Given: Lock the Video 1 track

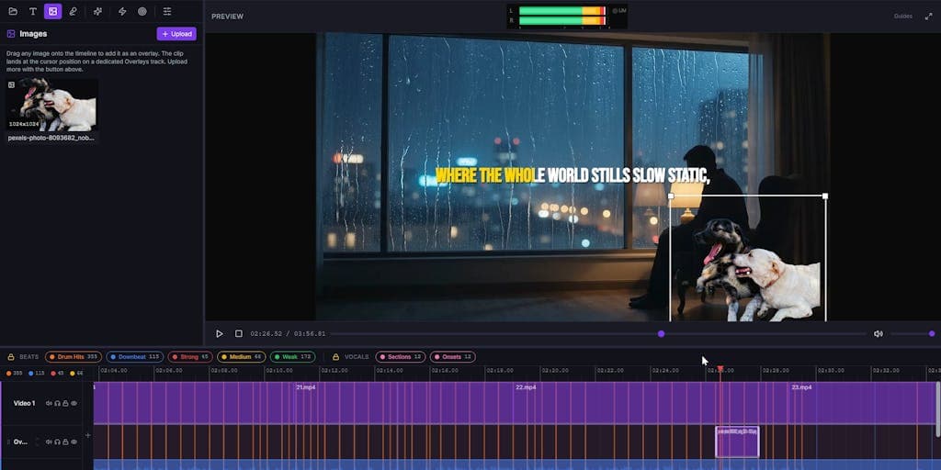Looking at the screenshot, I should pos(65,404).
